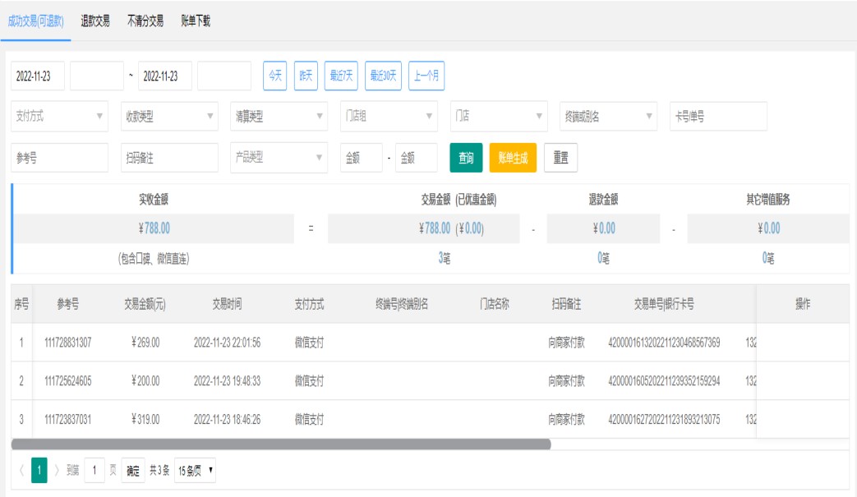
Task: Open the 15条/页 page size selector
Action: [196, 471]
